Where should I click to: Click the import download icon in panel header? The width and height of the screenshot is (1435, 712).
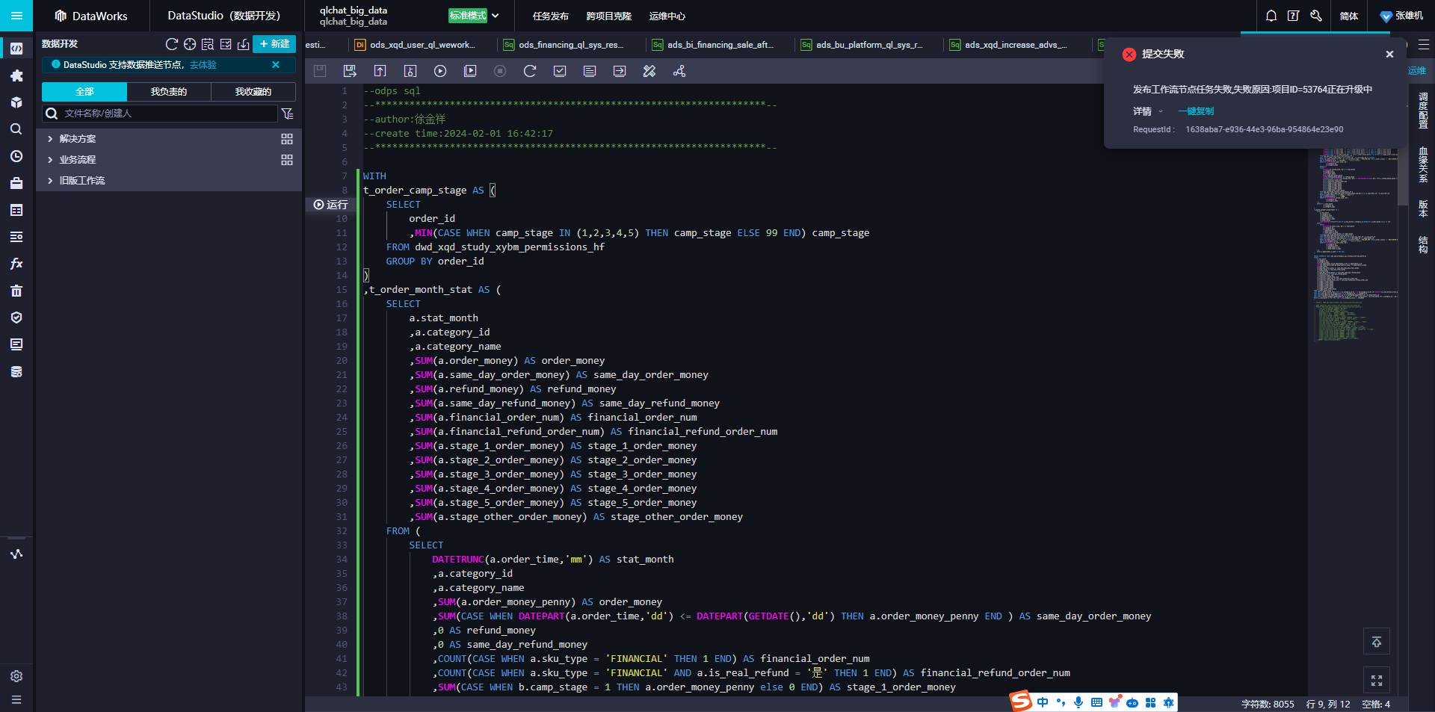tap(244, 44)
